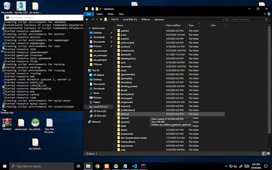
Task: Select Local Disk (C:) in navigation pane
Action: [100, 106]
